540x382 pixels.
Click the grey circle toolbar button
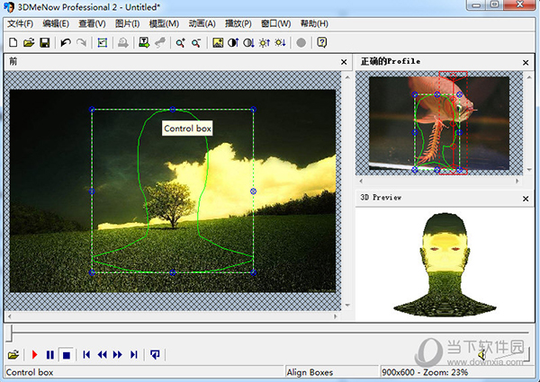click(x=301, y=42)
